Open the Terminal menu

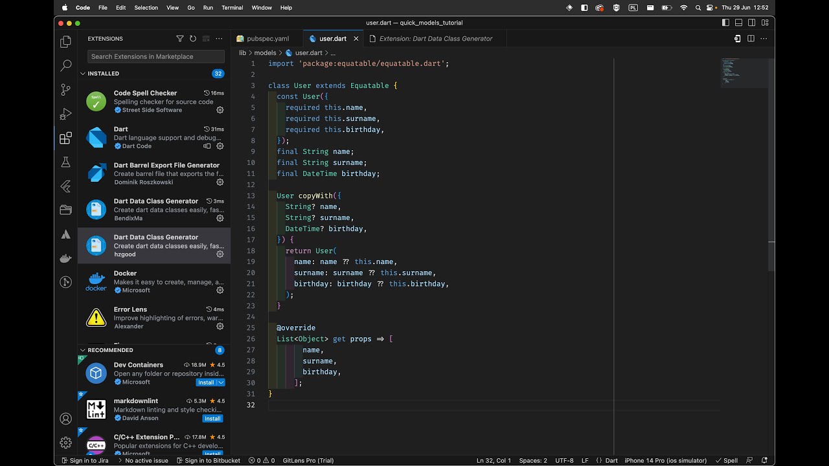point(232,8)
